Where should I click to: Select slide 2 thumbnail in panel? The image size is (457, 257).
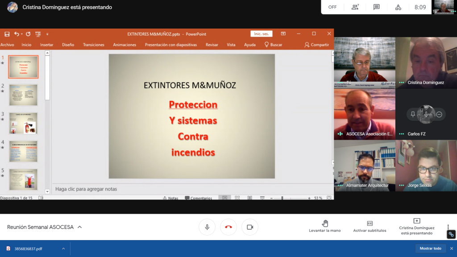tap(23, 95)
